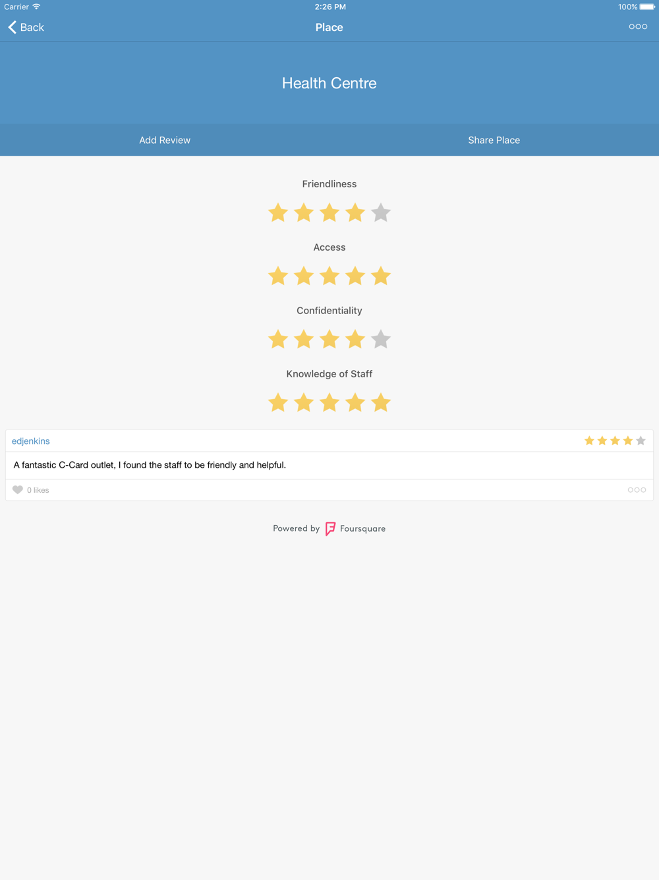The height and width of the screenshot is (880, 659).
Task: Click the battery icon in status bar
Action: pos(647,7)
